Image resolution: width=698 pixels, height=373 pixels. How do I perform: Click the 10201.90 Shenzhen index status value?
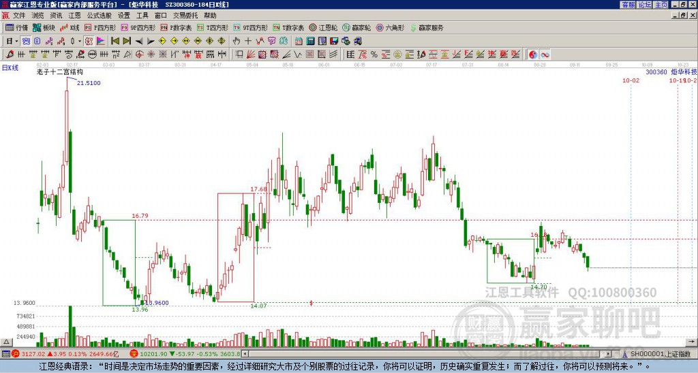[x=153, y=354]
